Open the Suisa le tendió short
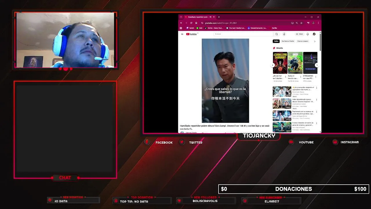 tap(295, 63)
